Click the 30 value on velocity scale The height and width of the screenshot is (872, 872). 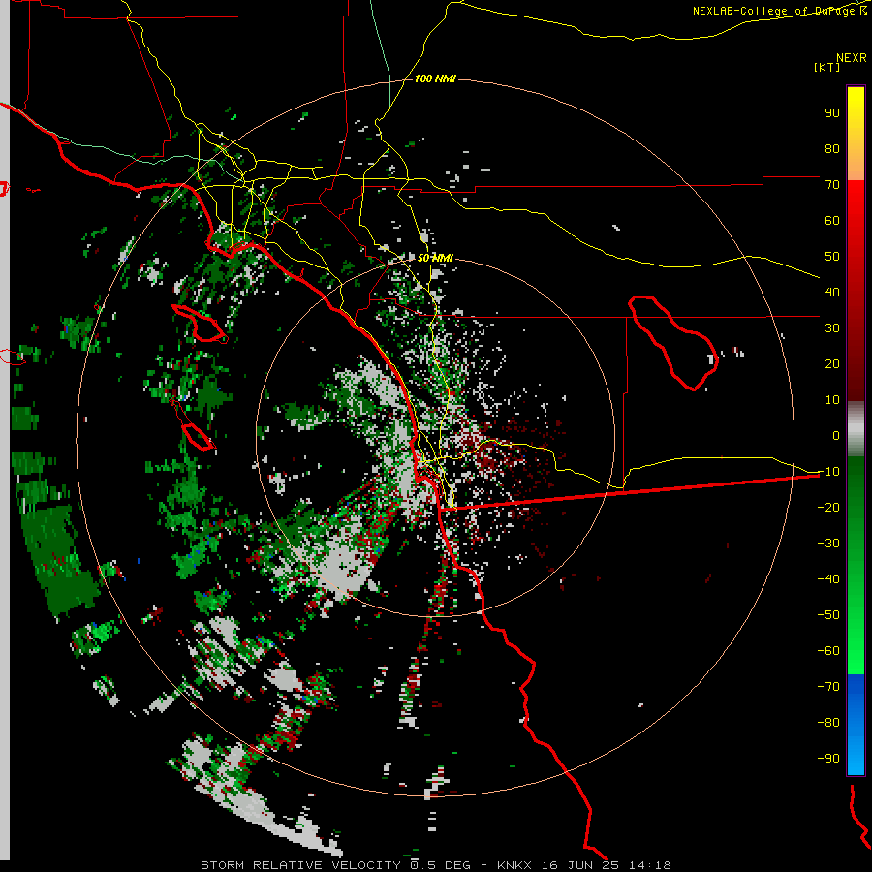[x=832, y=328]
